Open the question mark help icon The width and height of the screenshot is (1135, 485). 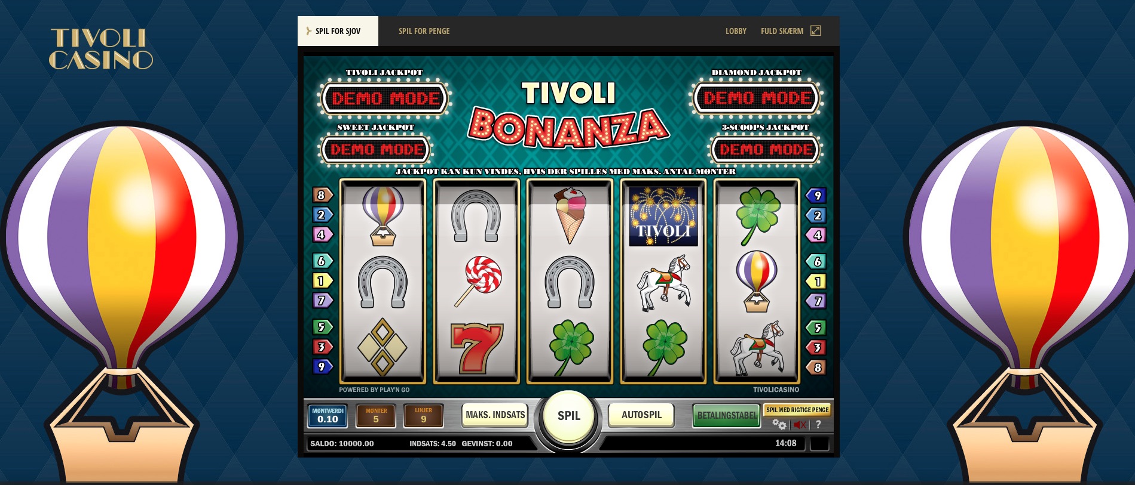click(818, 424)
